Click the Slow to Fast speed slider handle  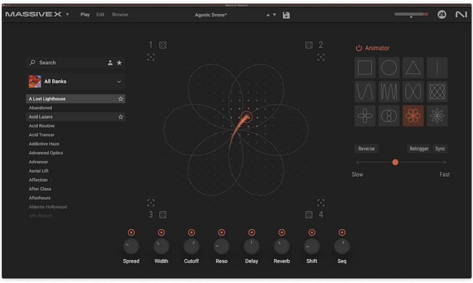(x=395, y=162)
